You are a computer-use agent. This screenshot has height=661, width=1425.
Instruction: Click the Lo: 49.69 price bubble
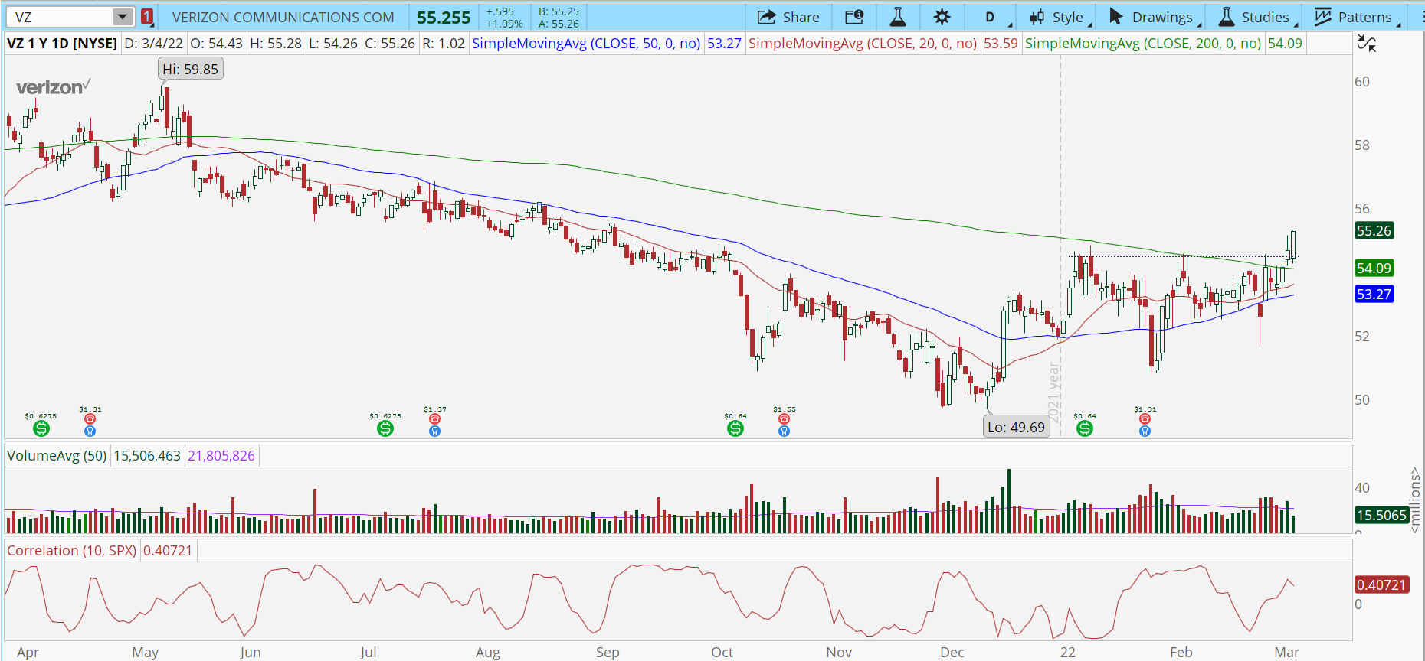pos(1016,428)
